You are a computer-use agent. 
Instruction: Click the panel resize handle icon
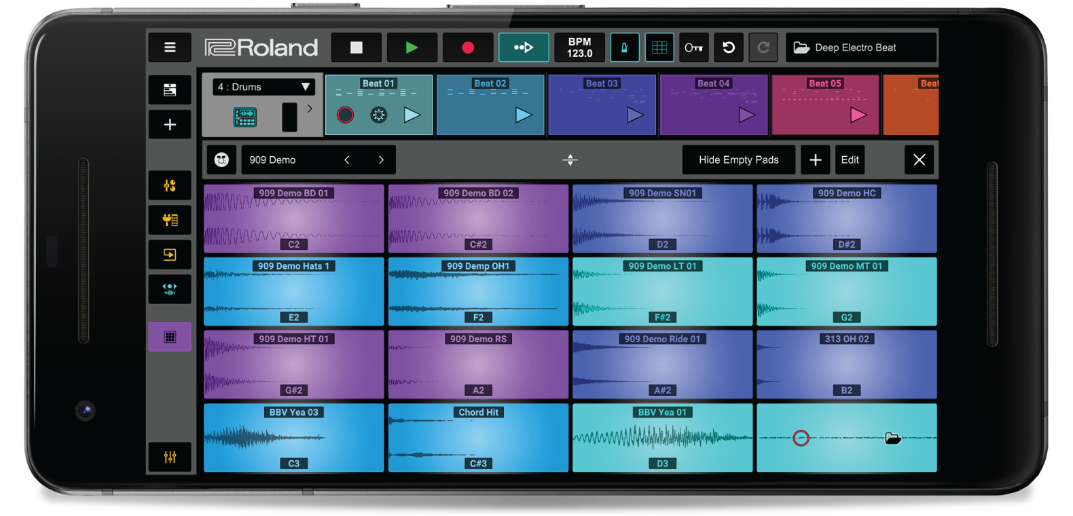tap(570, 160)
